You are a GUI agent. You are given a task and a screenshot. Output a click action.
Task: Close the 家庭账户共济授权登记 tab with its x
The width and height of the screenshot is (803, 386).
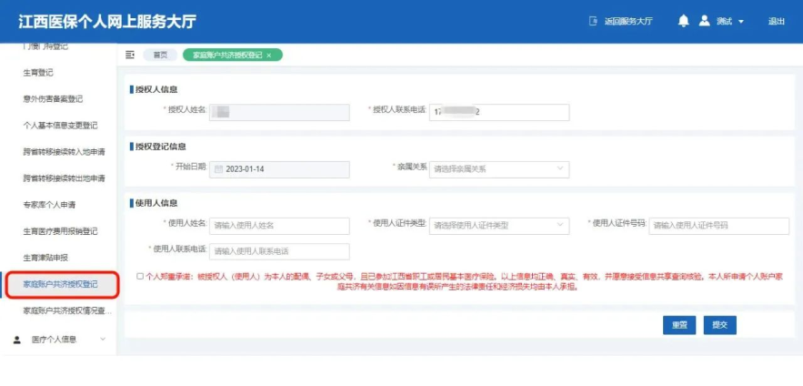[269, 56]
